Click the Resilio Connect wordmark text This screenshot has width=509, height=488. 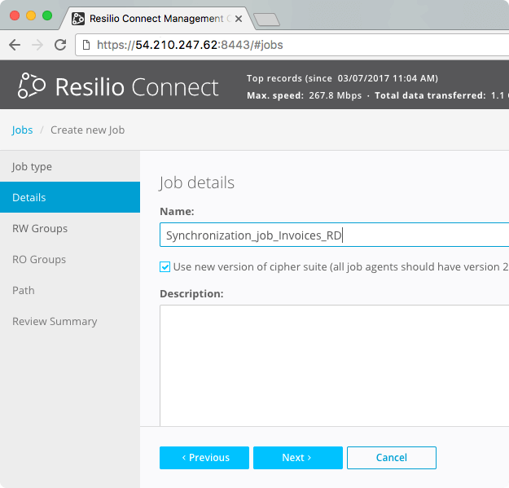click(x=137, y=87)
